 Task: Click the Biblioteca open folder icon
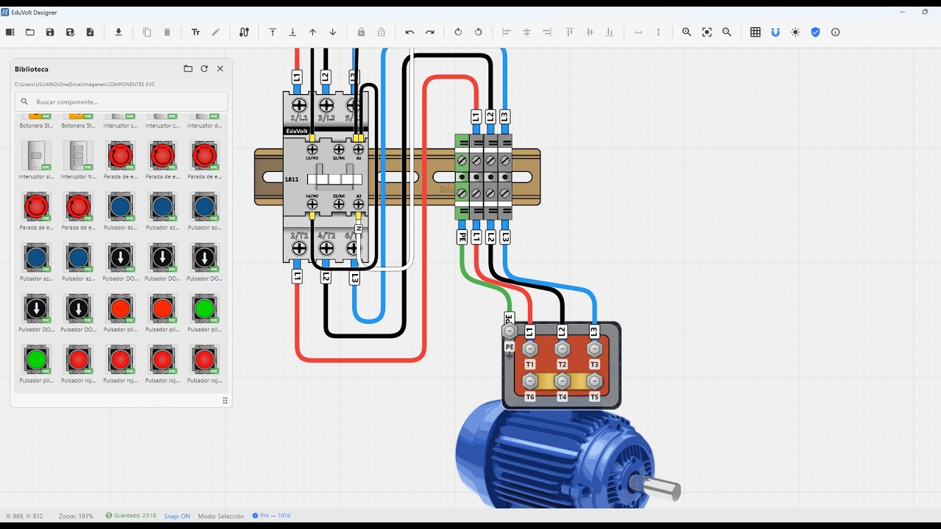(x=188, y=68)
